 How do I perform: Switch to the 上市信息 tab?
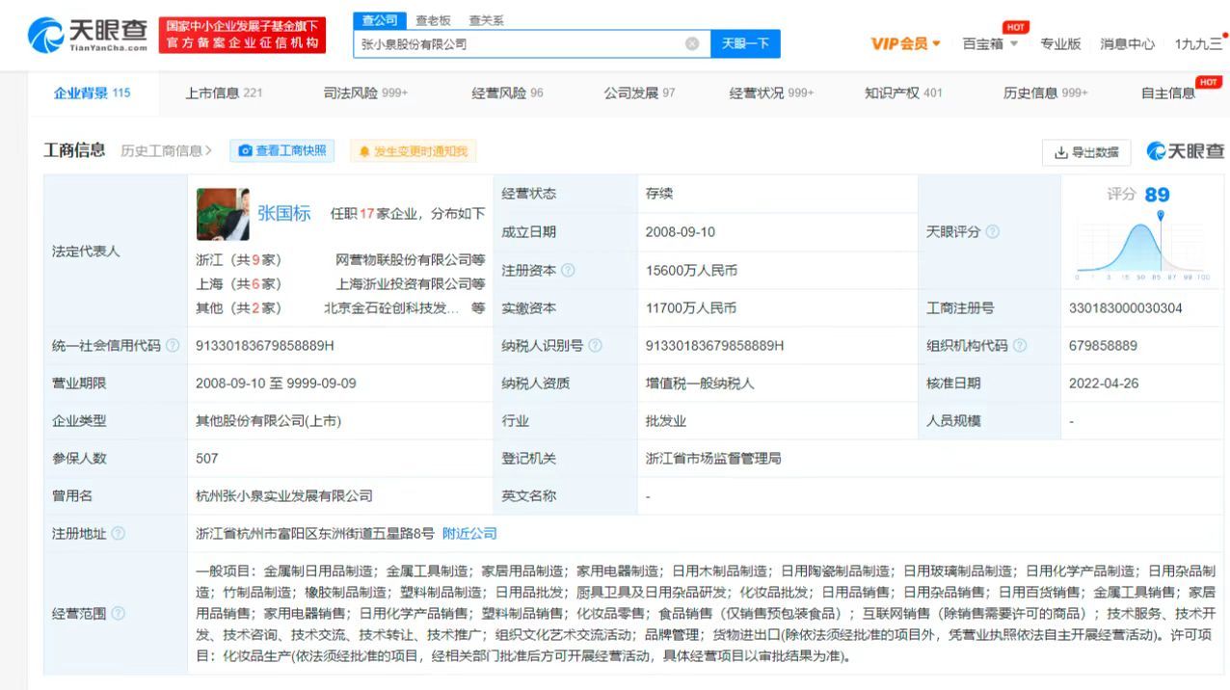click(224, 93)
